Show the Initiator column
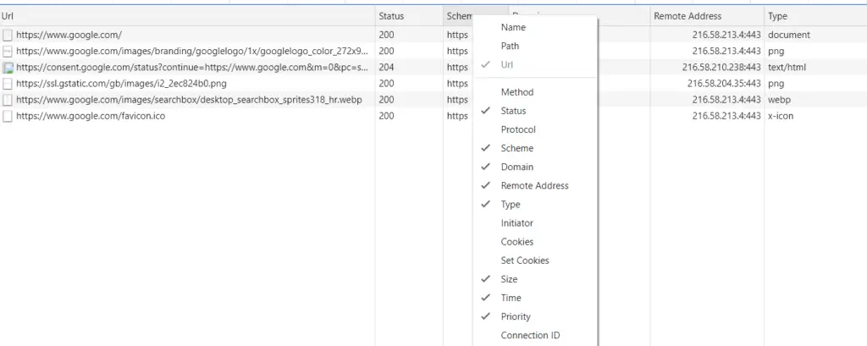Viewport: 867px width, 346px height. click(535, 223)
